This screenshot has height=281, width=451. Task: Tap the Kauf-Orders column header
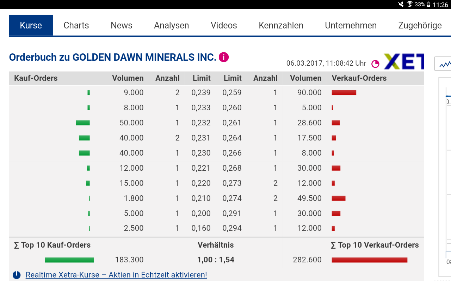[36, 78]
